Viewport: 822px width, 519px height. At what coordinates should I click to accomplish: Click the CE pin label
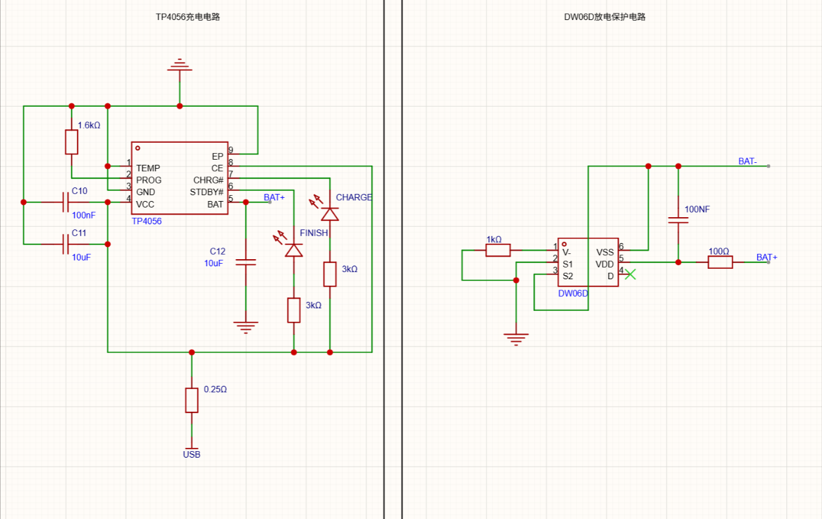point(217,168)
